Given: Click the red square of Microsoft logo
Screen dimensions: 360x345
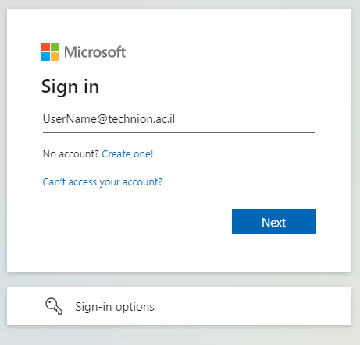Looking at the screenshot, I should pos(45,47).
